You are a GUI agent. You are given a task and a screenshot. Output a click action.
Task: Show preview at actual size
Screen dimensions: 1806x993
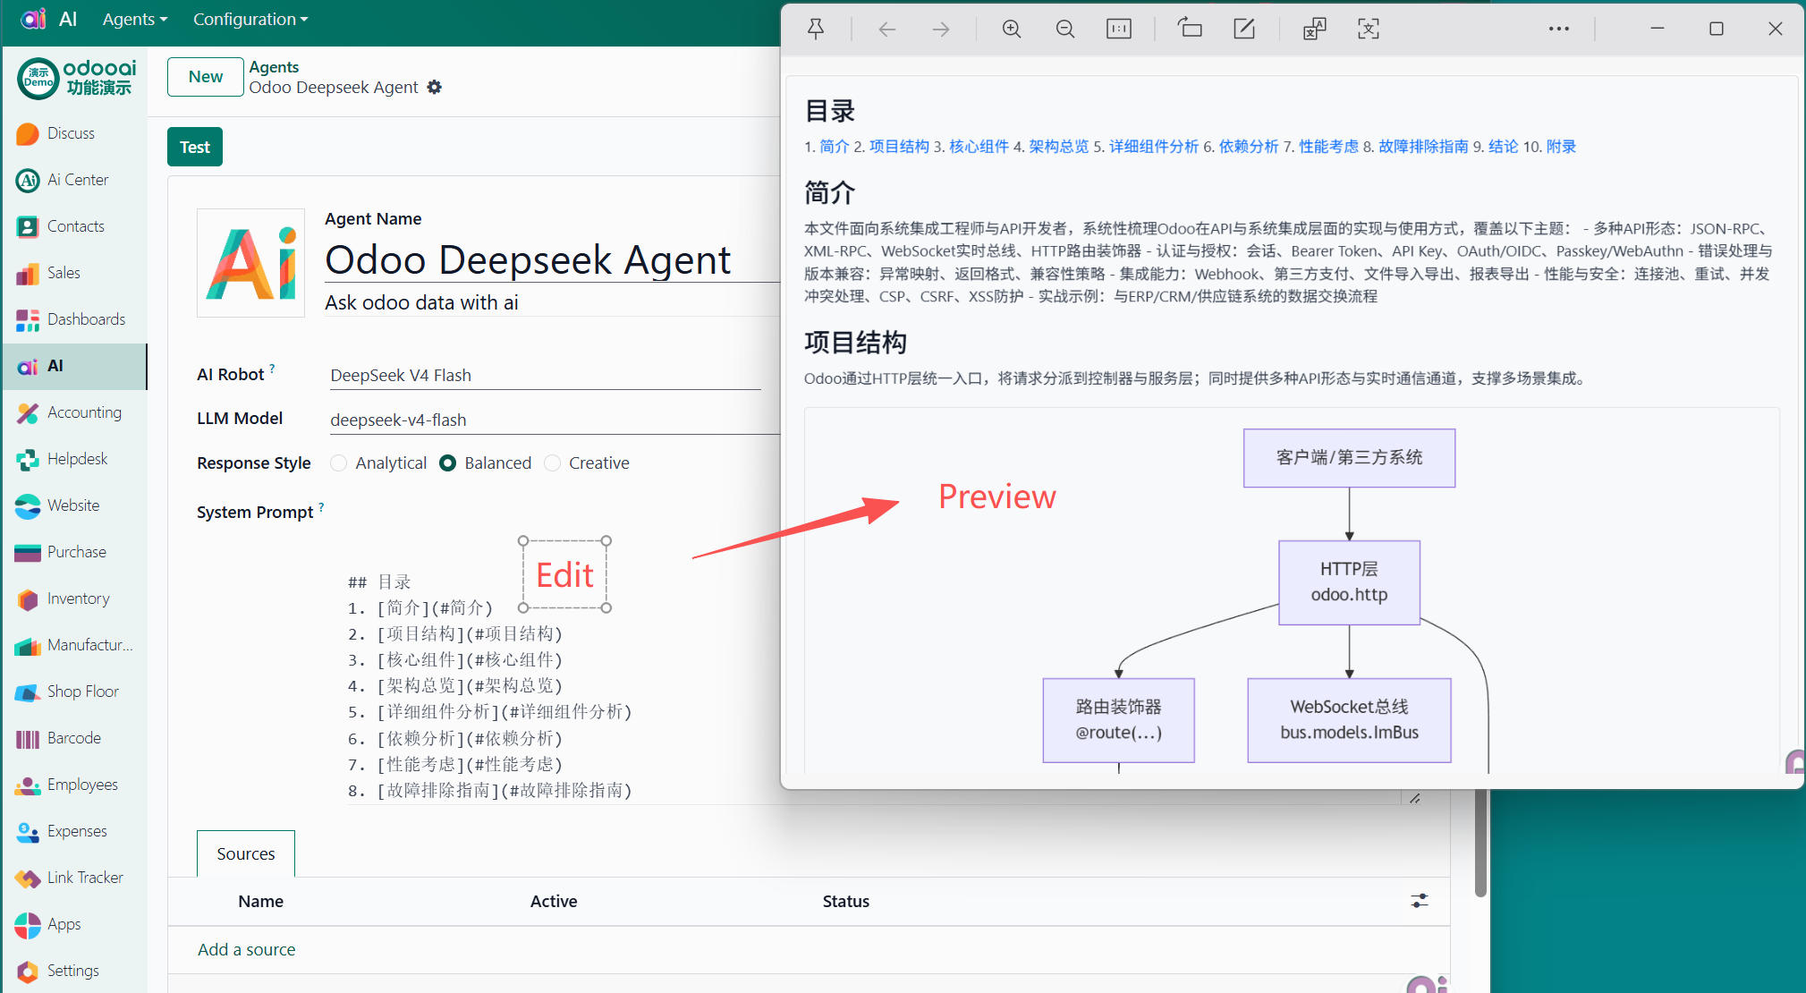pos(1119,29)
